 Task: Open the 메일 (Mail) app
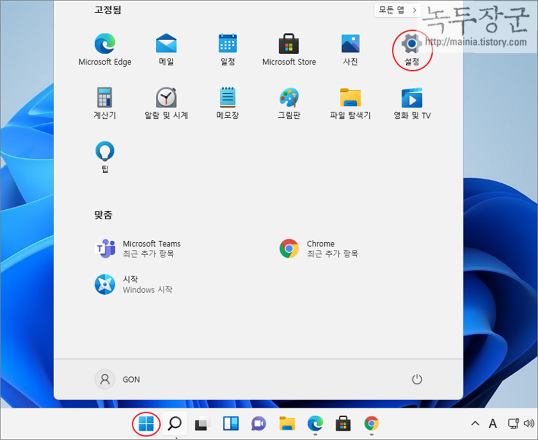(166, 50)
